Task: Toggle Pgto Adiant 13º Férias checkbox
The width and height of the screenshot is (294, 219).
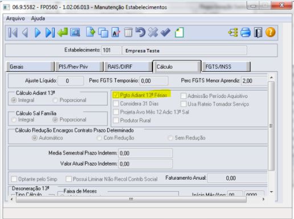Action: pyautogui.click(x=116, y=95)
